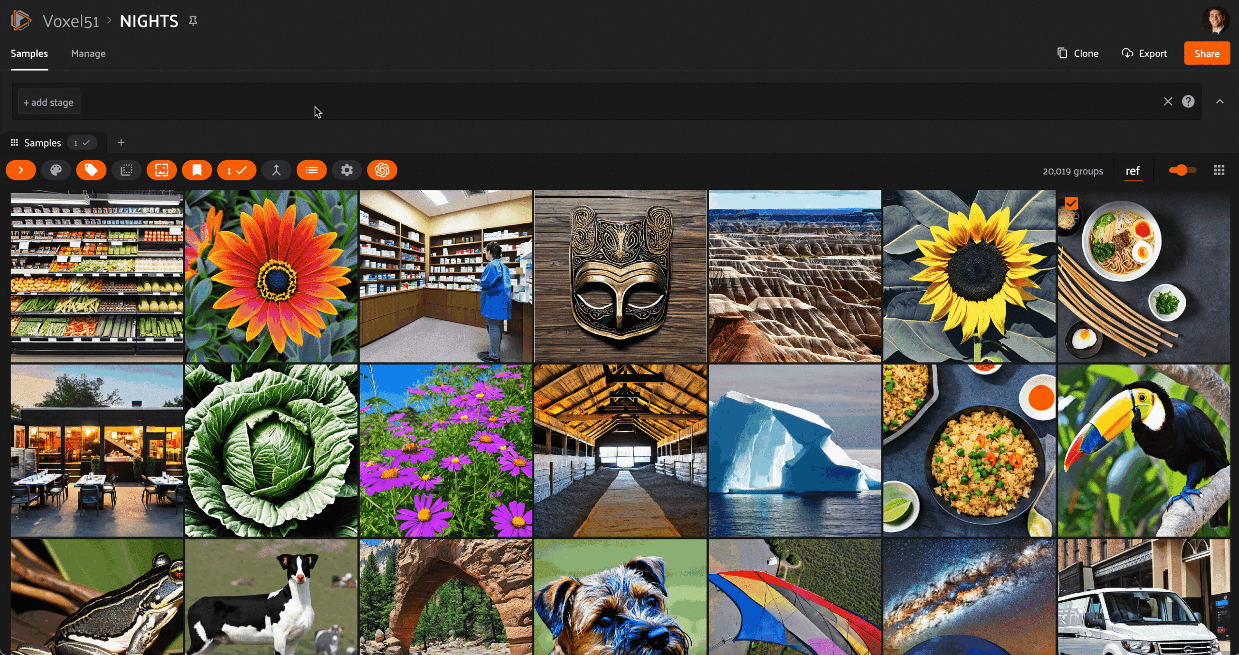1239x655 pixels.
Task: Collapse the view bar with the chevron
Action: (1220, 102)
